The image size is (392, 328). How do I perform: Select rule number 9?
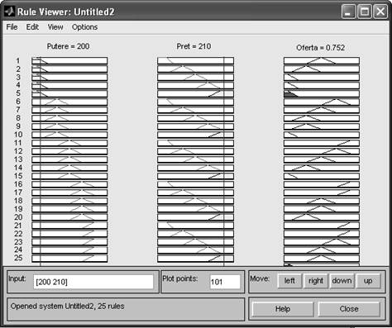[x=18, y=126]
